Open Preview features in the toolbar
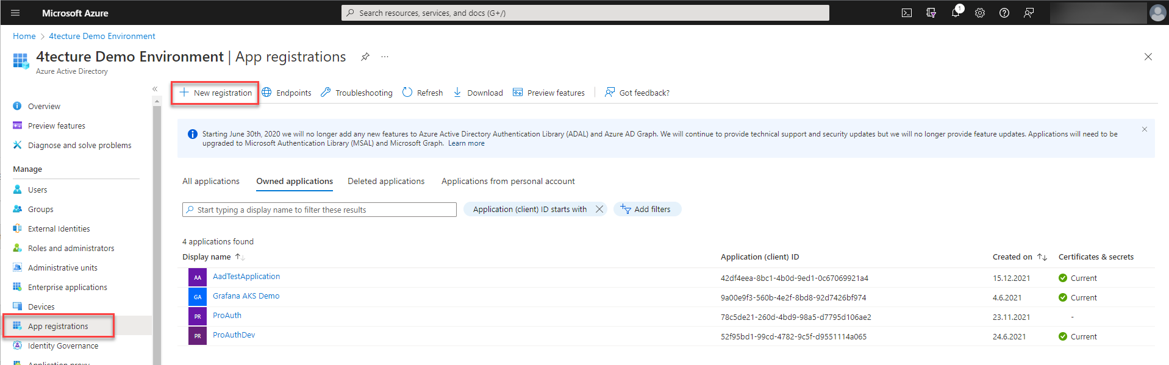This screenshot has width=1169, height=365. tap(549, 93)
